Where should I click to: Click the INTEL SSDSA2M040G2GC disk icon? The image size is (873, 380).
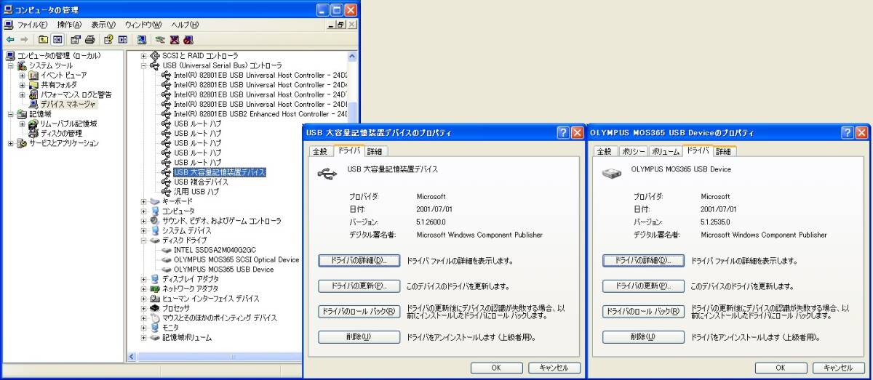(x=167, y=250)
